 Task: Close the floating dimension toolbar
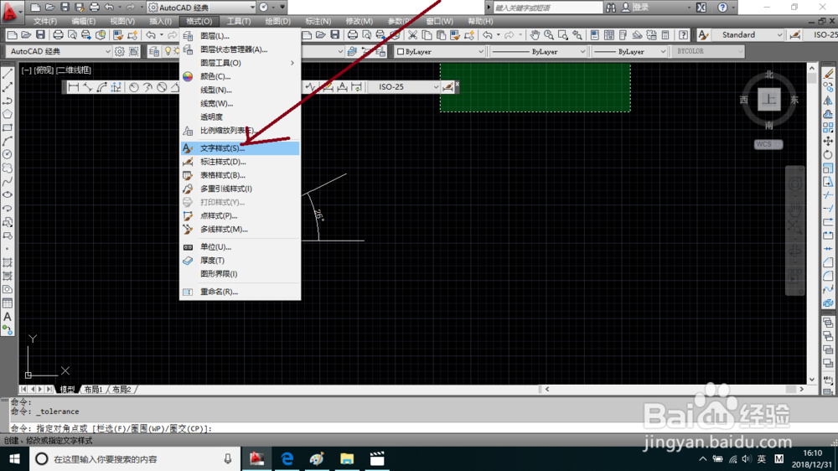457,84
